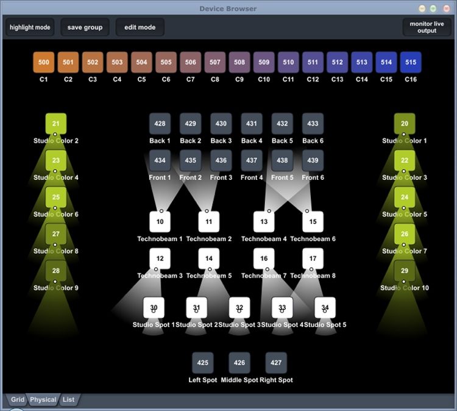
Task: Select blue C16 swatch numbered 515
Action: click(x=411, y=62)
